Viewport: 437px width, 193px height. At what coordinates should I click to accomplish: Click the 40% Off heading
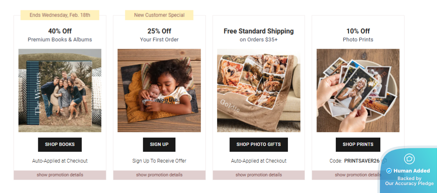click(x=60, y=31)
